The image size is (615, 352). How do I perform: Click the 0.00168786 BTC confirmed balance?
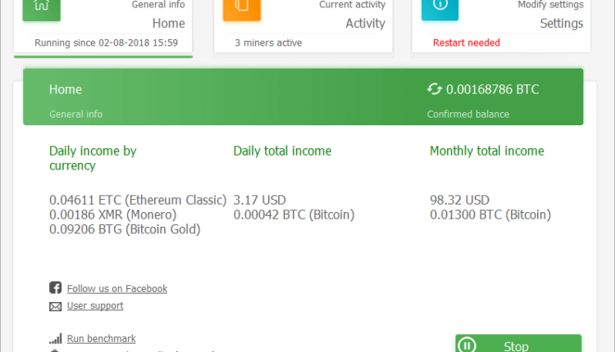pos(492,89)
